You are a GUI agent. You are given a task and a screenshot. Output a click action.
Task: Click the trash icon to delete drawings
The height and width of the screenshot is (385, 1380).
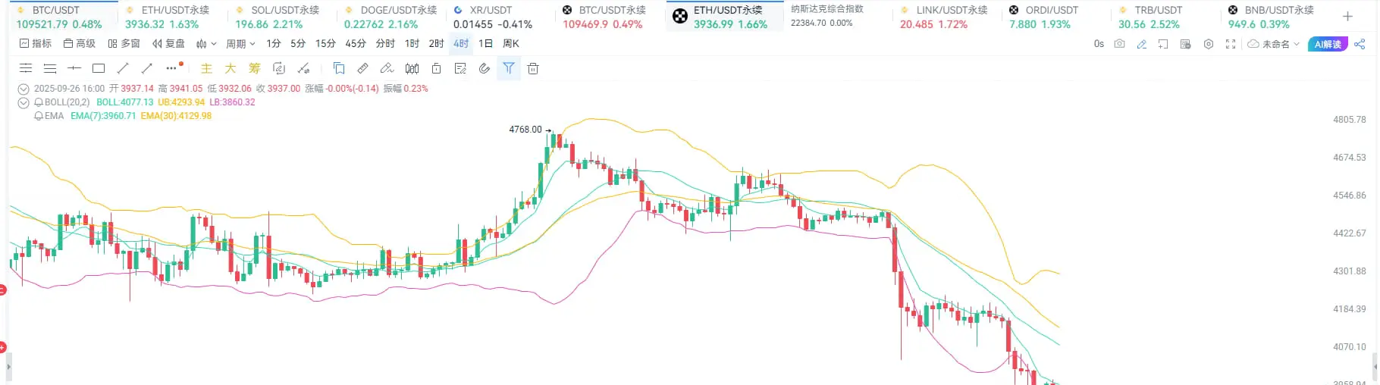(533, 68)
